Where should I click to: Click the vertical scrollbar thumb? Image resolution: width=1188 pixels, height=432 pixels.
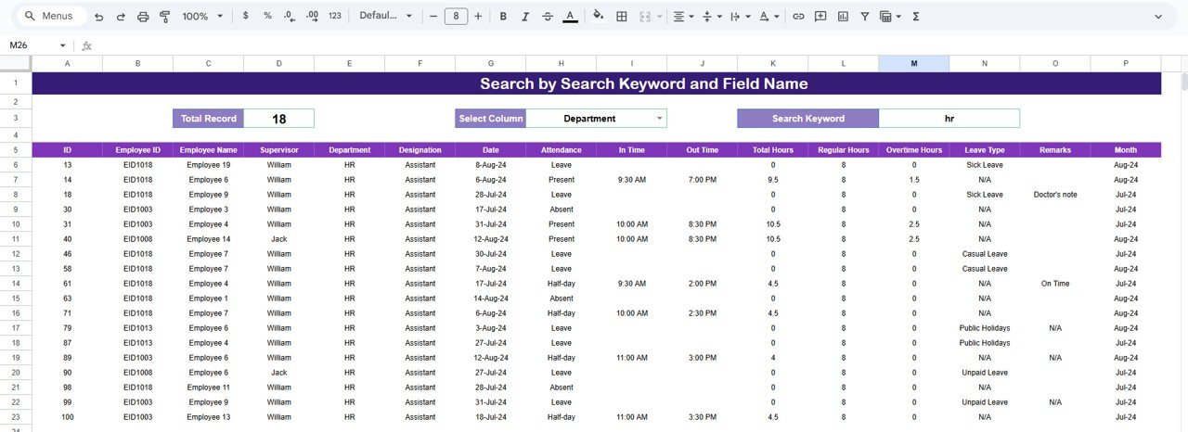[1182, 82]
